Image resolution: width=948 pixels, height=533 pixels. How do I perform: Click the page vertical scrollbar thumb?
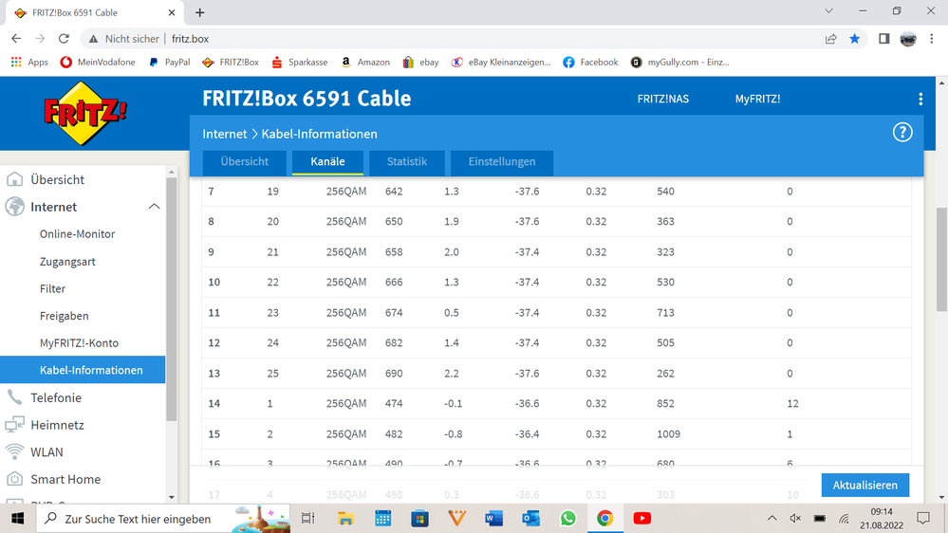(942, 260)
